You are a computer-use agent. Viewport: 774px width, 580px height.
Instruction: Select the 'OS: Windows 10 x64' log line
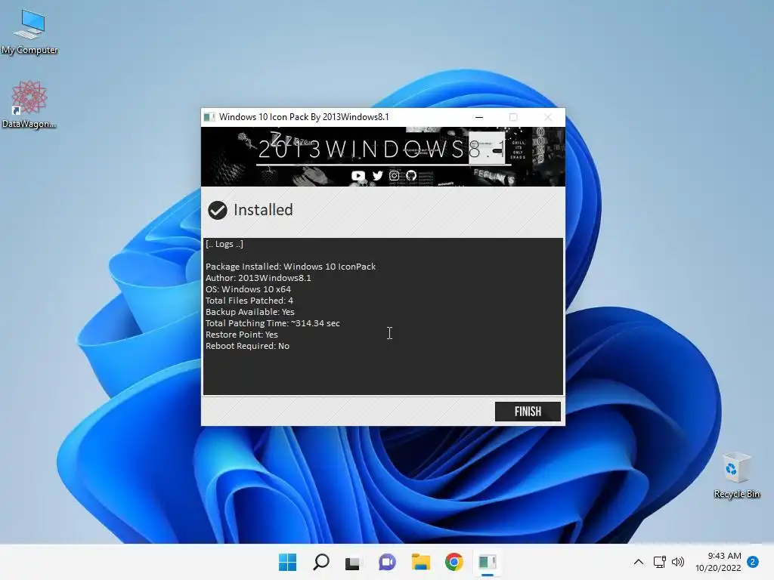click(248, 289)
